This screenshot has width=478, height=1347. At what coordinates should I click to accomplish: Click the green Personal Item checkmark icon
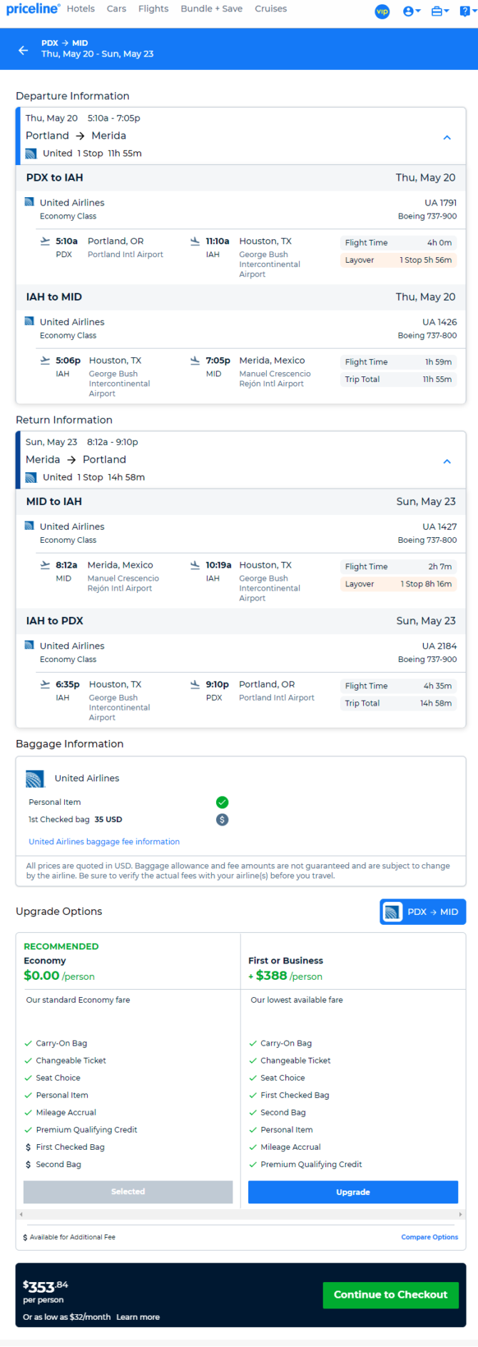[223, 802]
